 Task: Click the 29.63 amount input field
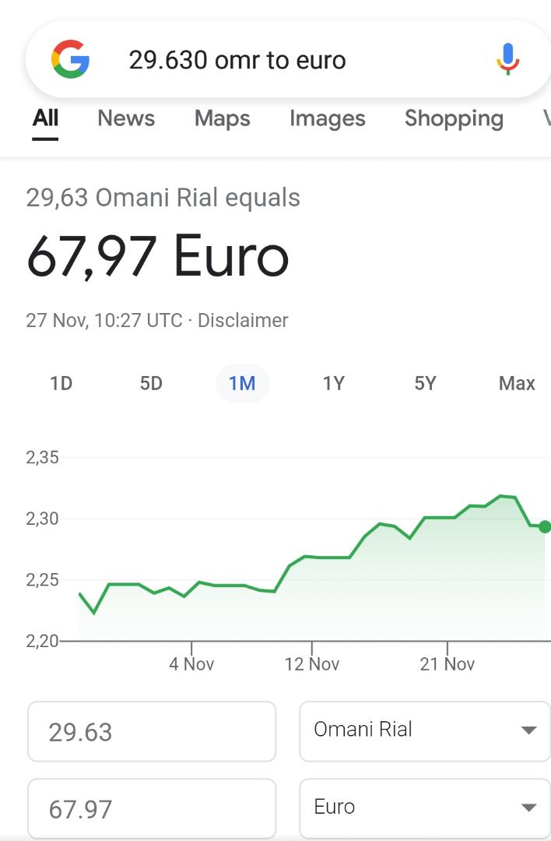click(x=152, y=731)
